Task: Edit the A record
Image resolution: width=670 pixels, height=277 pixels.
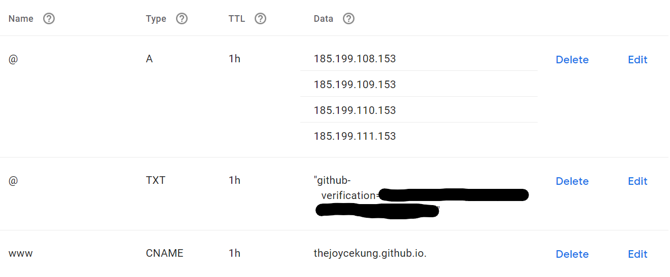Action: (x=638, y=60)
